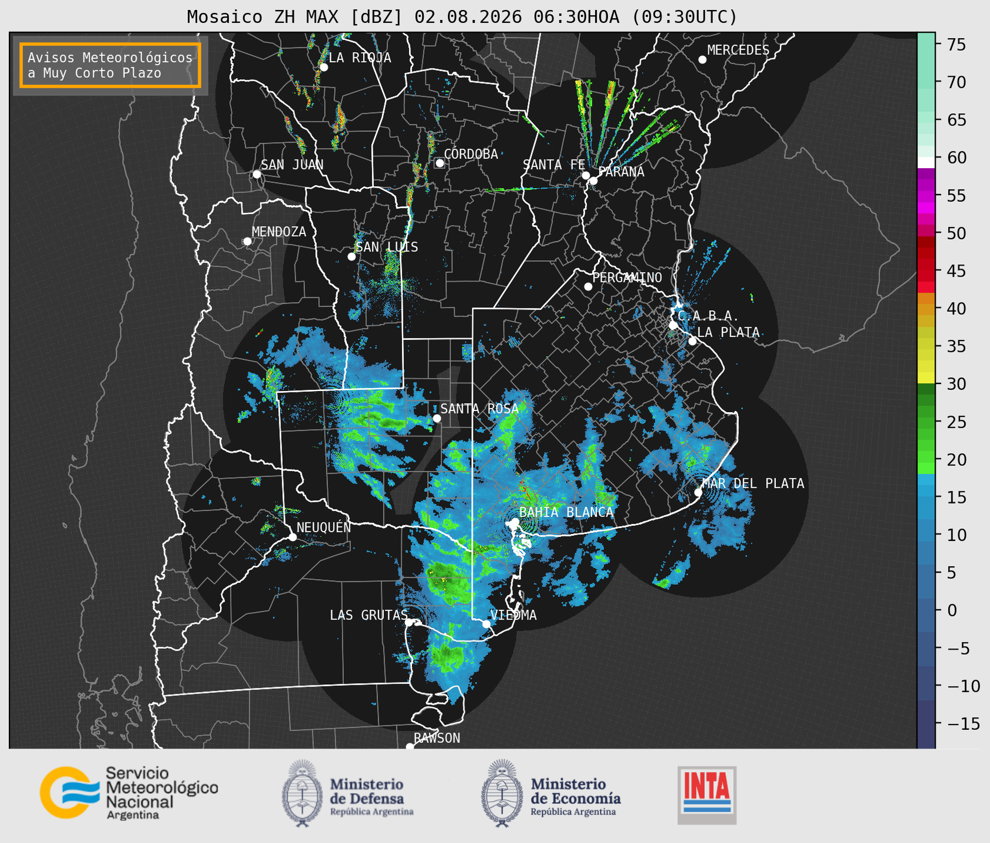
Task: Click the Córdoba city marker dot
Action: 440,163
